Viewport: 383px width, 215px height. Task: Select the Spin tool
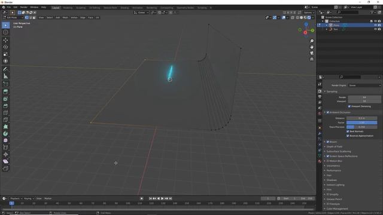(5, 134)
